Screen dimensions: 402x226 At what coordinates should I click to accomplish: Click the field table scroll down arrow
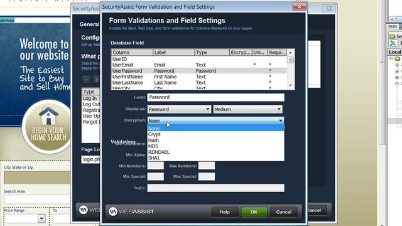290,85
